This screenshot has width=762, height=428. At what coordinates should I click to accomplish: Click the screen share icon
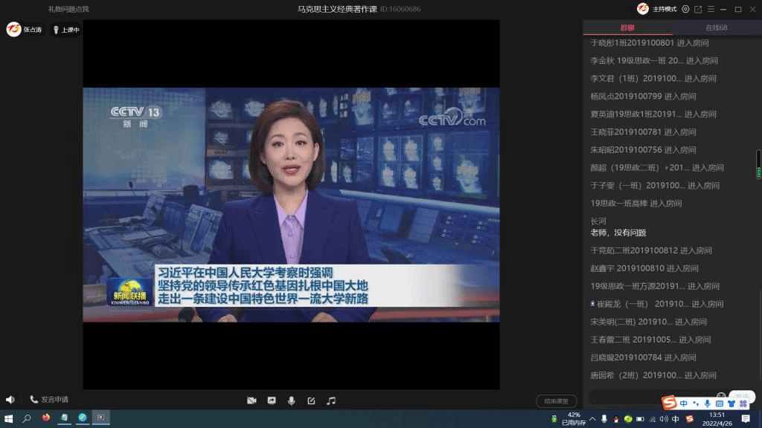(272, 401)
